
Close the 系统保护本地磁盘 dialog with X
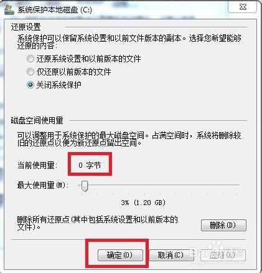click(243, 7)
